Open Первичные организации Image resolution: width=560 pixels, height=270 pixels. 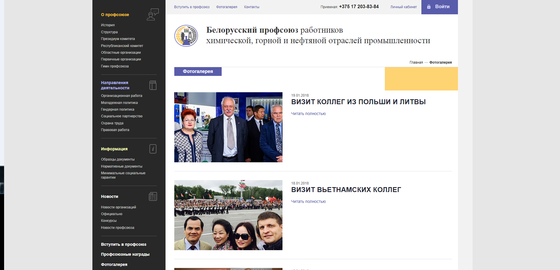[121, 59]
